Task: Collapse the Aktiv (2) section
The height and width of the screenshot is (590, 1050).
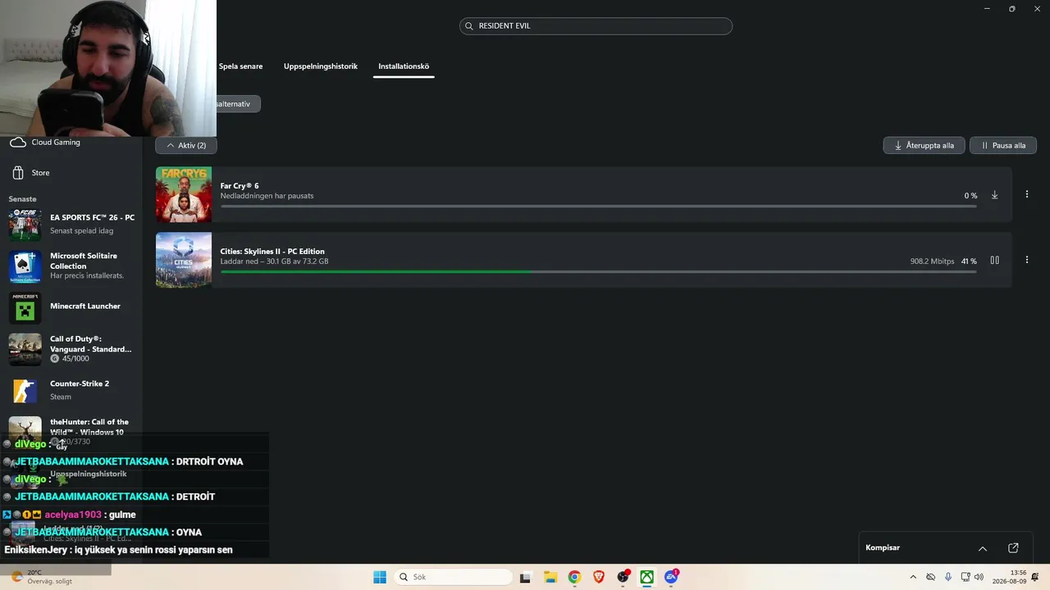Action: [186, 145]
